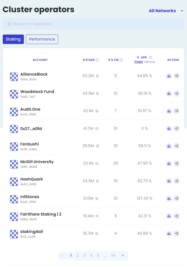View stats chart for Woodstock Fund
The height and width of the screenshot is (267, 187).
[169, 94]
